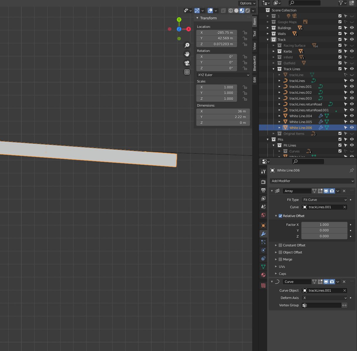357x351 pixels.
Task: Click the zoom view magnifier gizmo
Action: tap(187, 45)
